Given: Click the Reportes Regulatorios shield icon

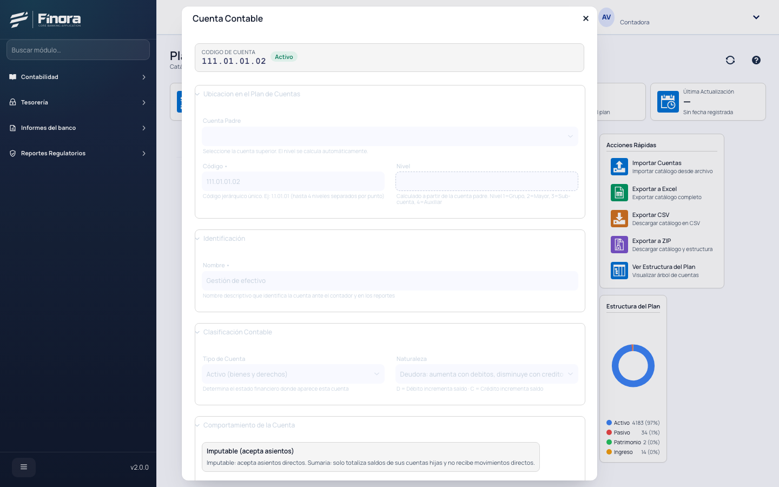Looking at the screenshot, I should click(x=13, y=153).
